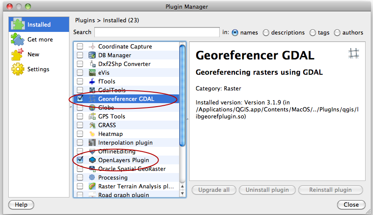Click into the Search text field

(157, 32)
